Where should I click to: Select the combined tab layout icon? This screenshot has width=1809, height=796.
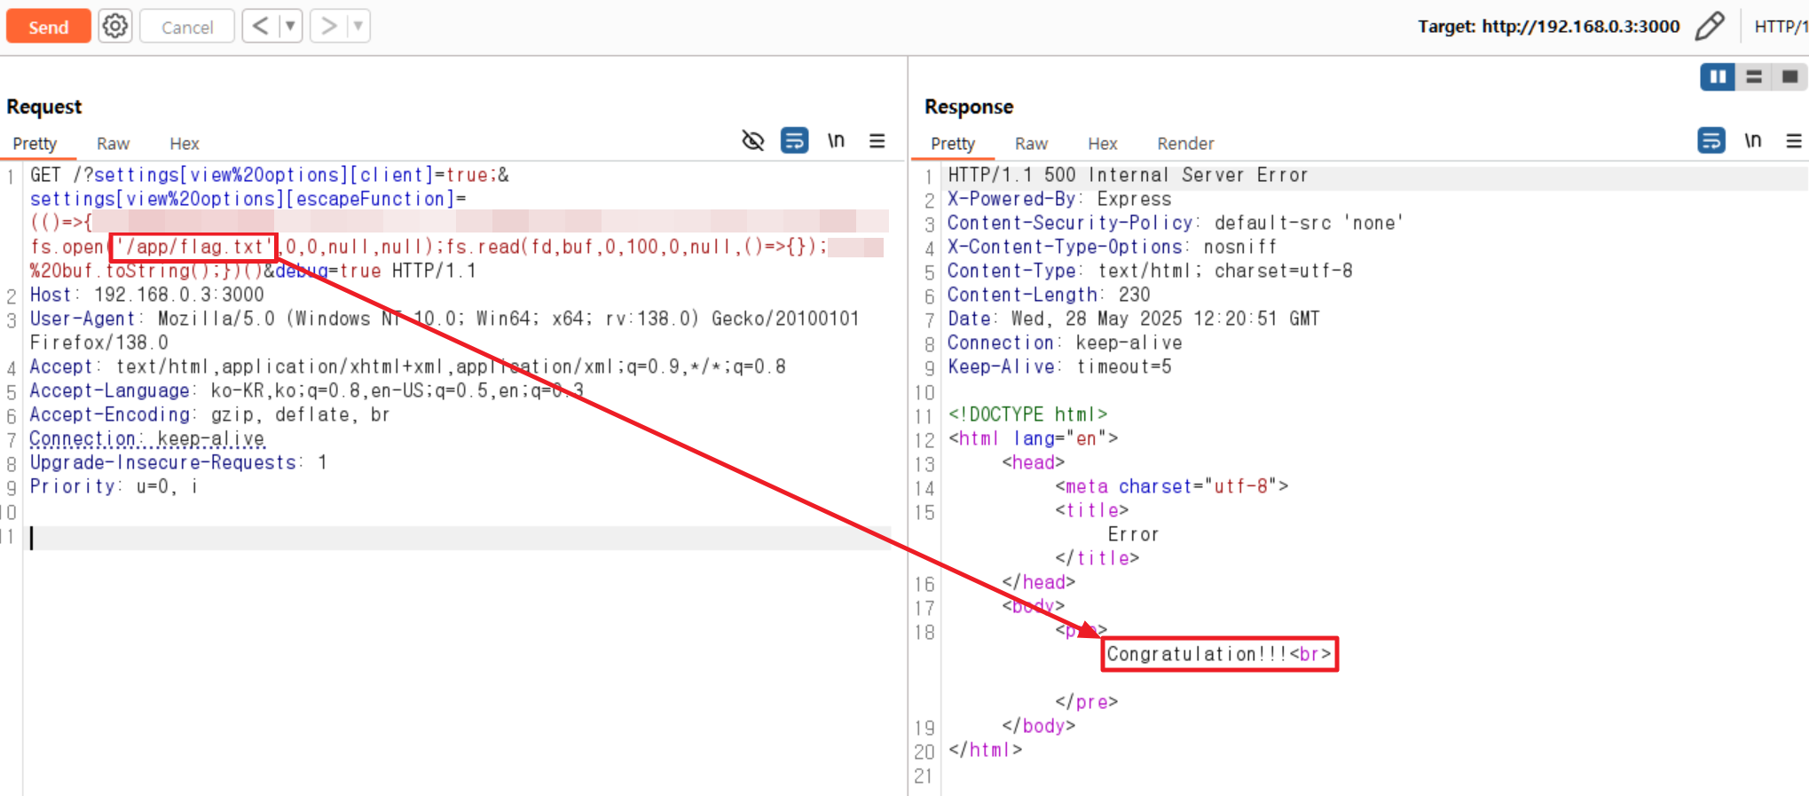pyautogui.click(x=1789, y=77)
